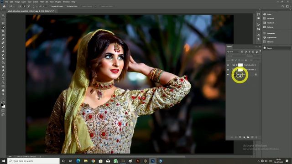Hide the Background layer eye icon
Viewport: 292px width, 164px height.
[228, 75]
